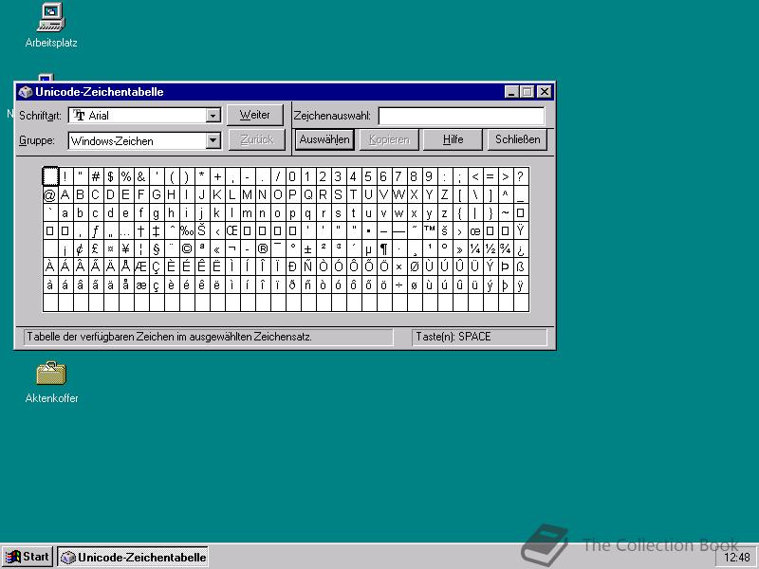This screenshot has height=569, width=759.
Task: Pick the Ø capital character
Action: (415, 267)
